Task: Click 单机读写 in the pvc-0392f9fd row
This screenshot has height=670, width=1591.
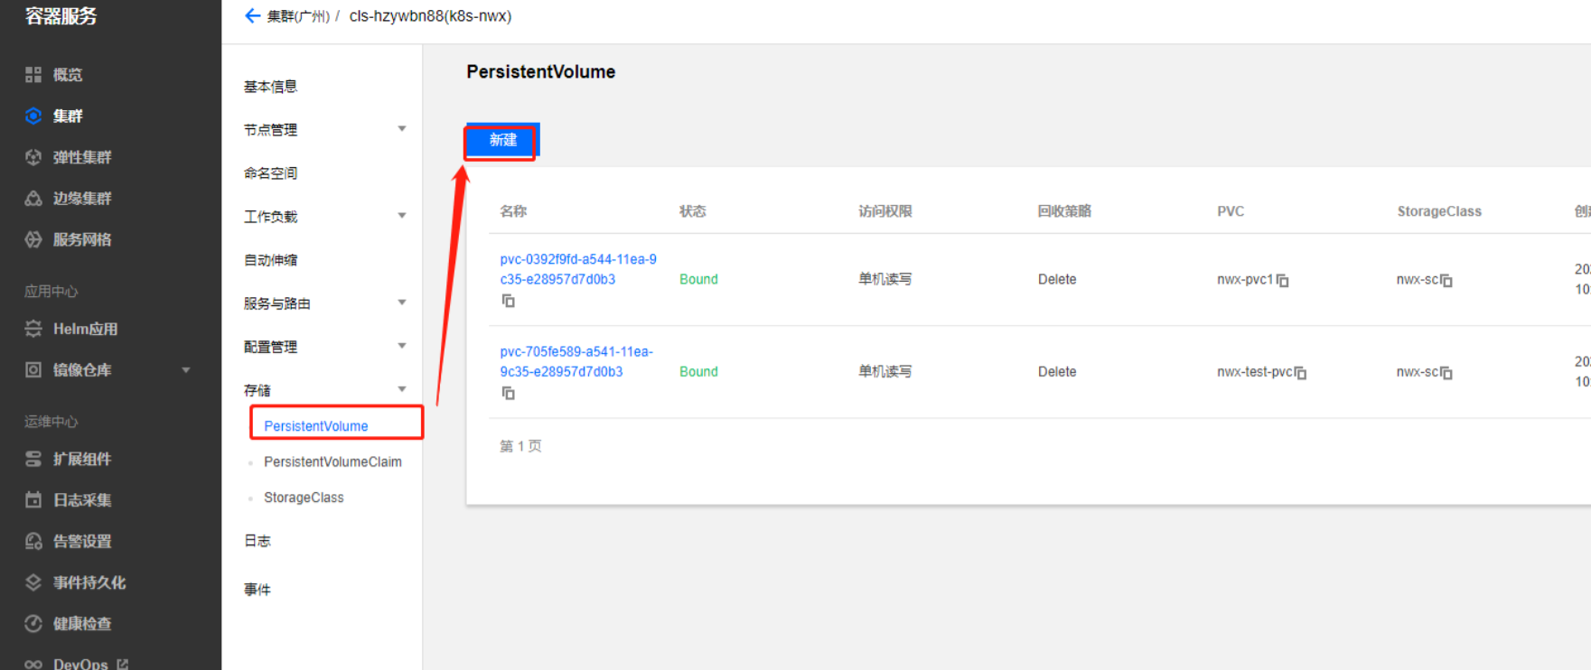Action: (x=884, y=279)
